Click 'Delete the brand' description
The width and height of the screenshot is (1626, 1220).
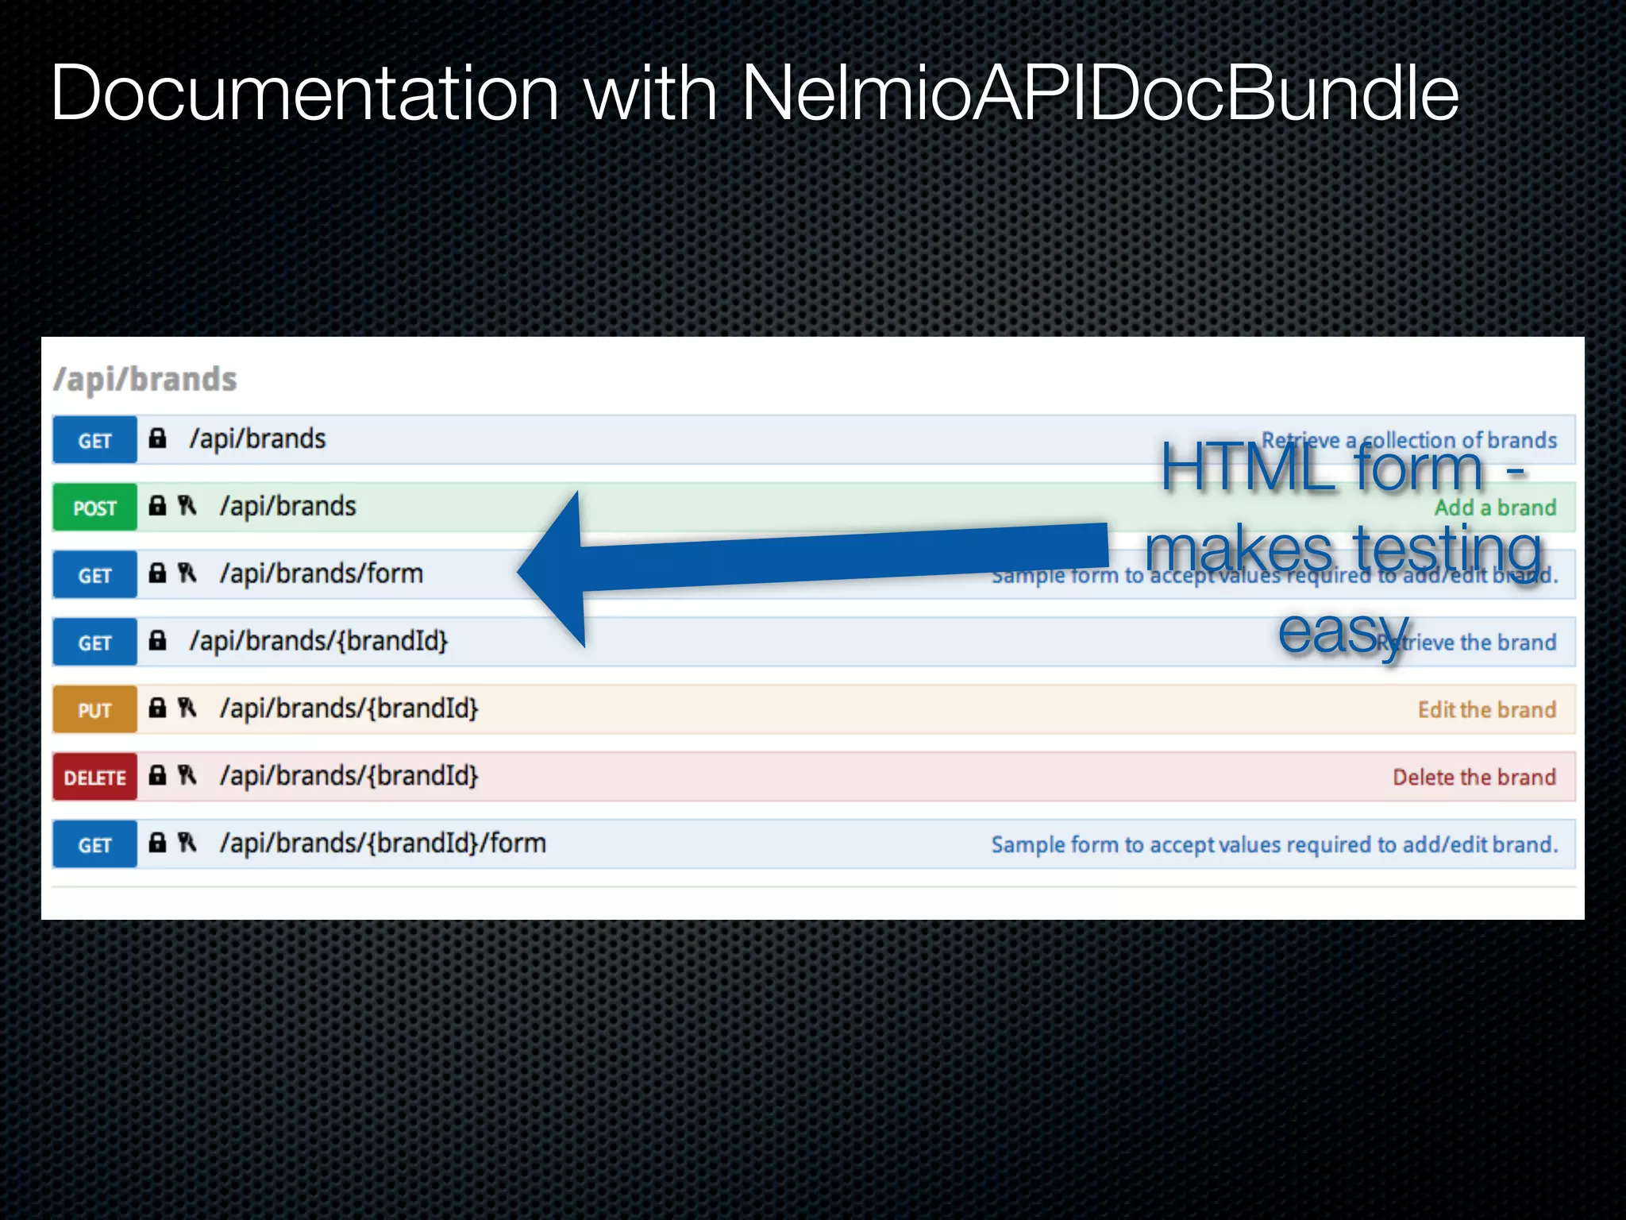point(1474,777)
